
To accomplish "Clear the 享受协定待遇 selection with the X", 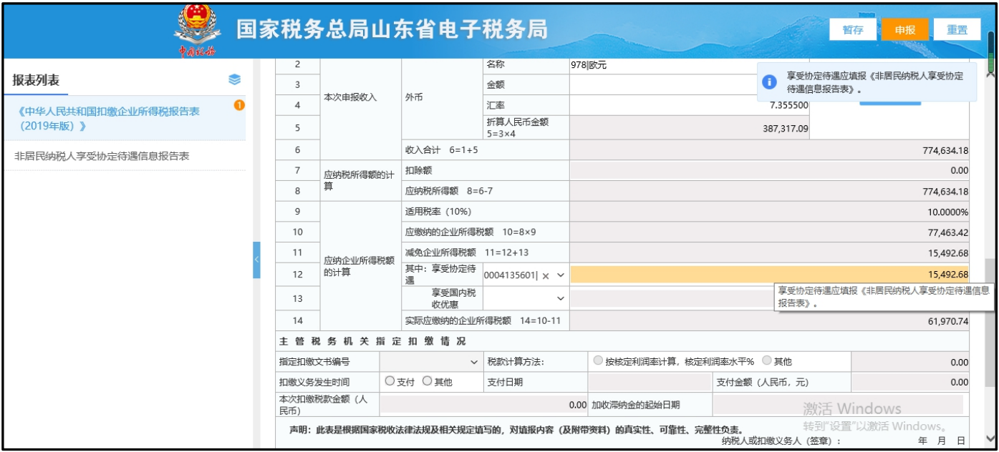I will (545, 275).
